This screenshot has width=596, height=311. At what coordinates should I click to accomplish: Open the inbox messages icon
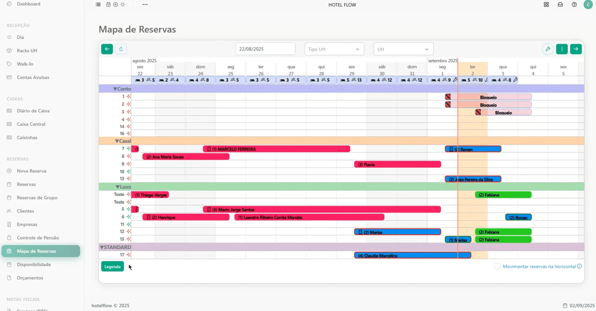(x=560, y=5)
